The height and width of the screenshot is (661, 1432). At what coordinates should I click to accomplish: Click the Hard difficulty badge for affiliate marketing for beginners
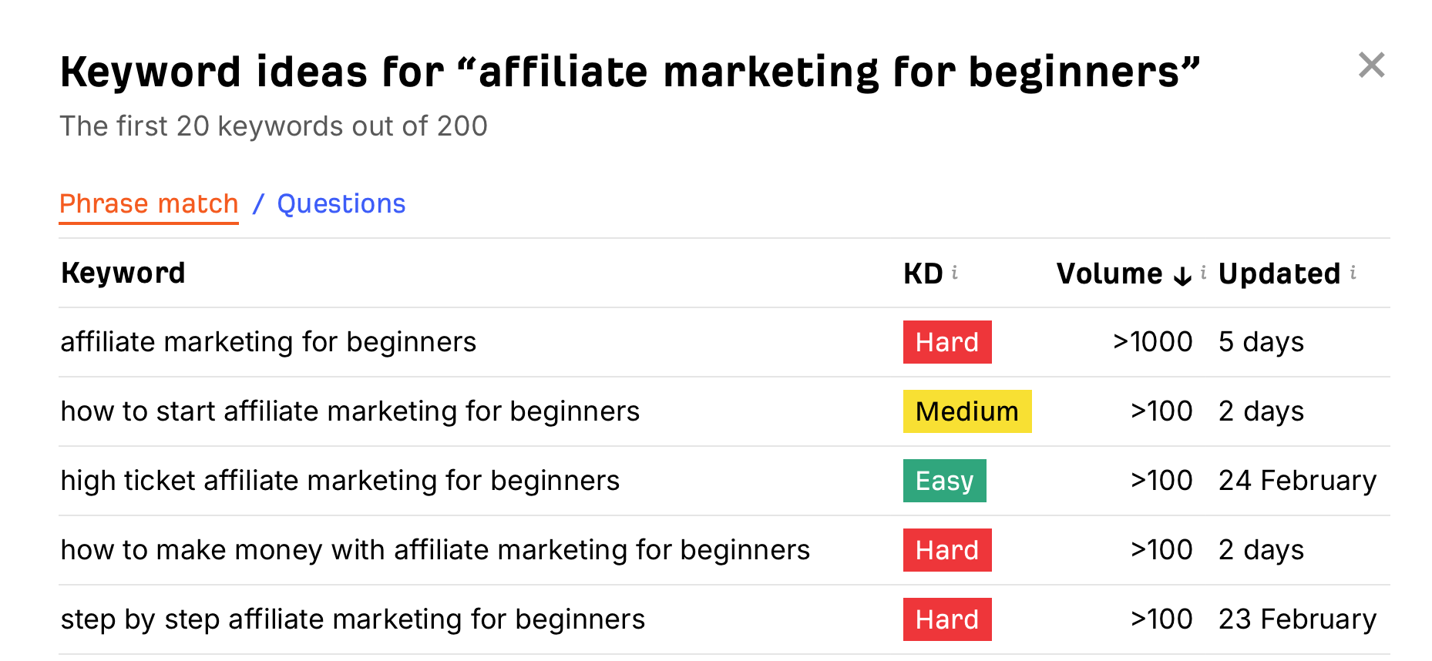coord(947,341)
